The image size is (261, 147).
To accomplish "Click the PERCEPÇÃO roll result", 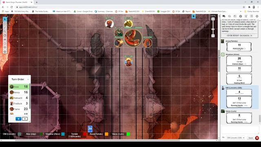I will click(x=239, y=47).
